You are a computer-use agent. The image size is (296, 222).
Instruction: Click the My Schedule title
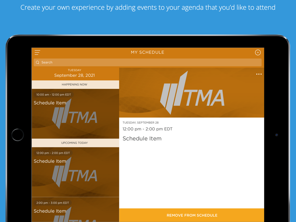click(148, 52)
